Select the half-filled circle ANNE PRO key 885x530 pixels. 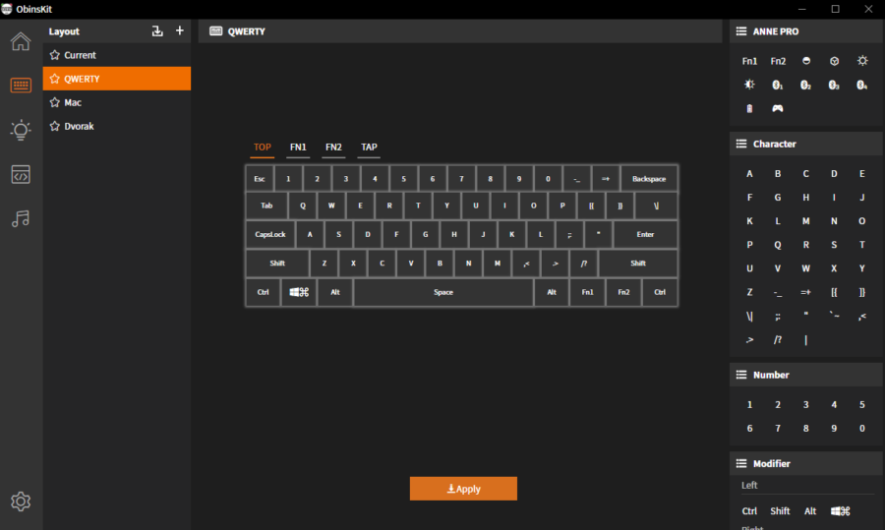[806, 61]
